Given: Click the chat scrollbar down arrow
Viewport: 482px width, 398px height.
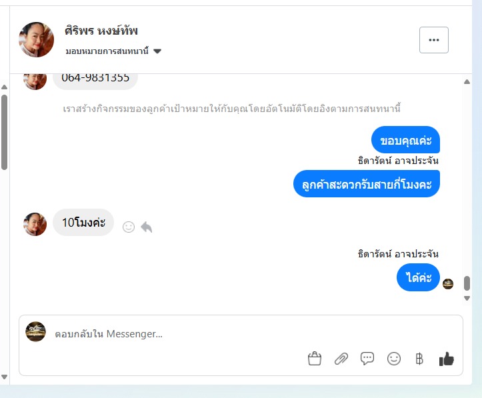Looking at the screenshot, I should [467, 298].
